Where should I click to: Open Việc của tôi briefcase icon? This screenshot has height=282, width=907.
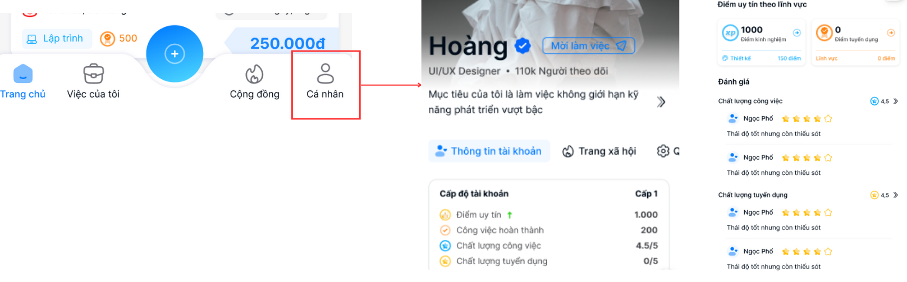[93, 73]
